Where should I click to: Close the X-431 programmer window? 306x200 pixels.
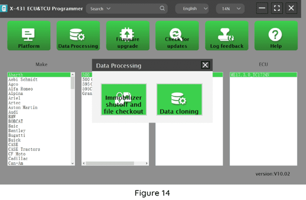click(x=291, y=8)
